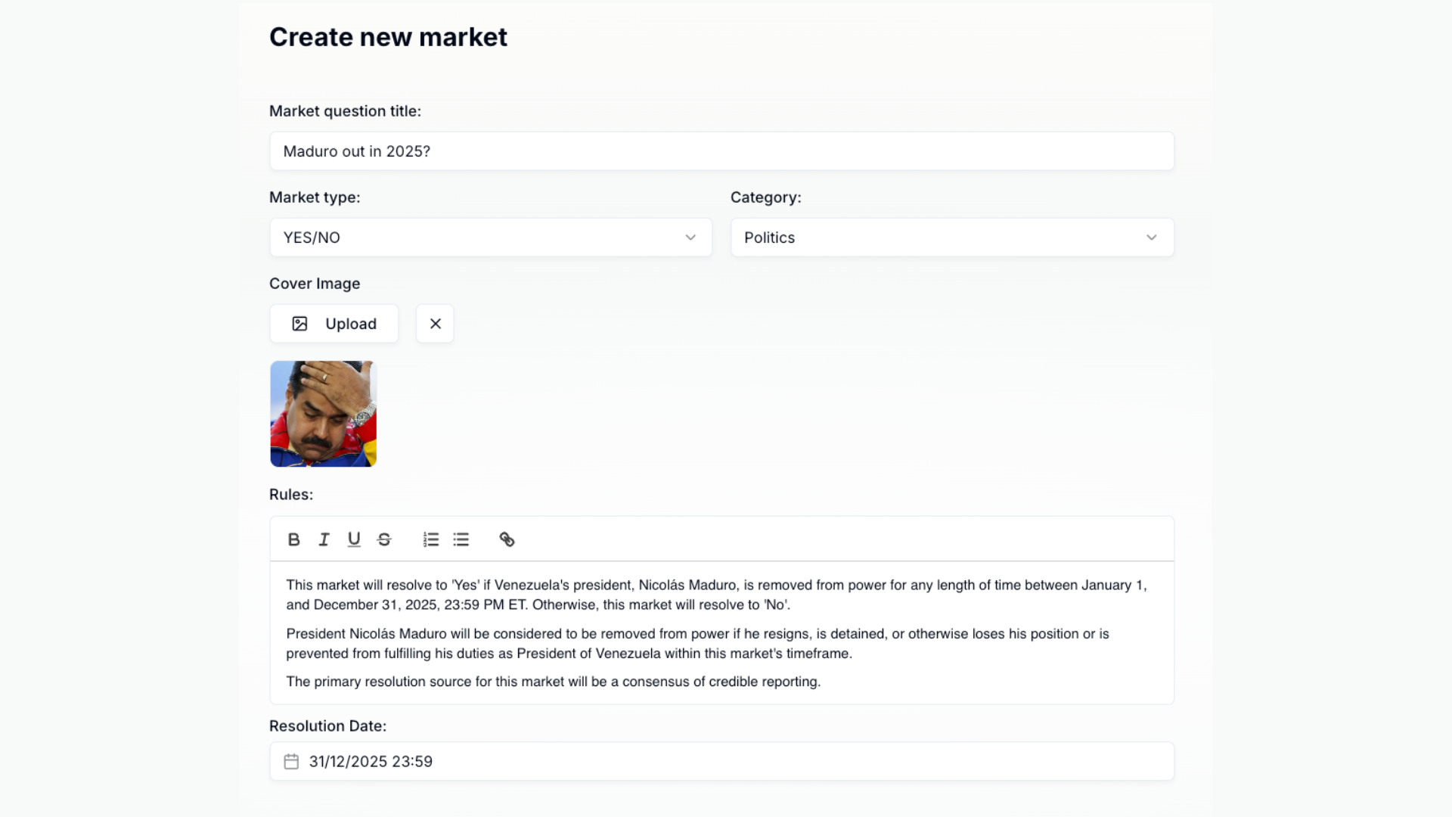Image resolution: width=1452 pixels, height=817 pixels.
Task: Insert a bulleted list in Rules
Action: point(461,539)
